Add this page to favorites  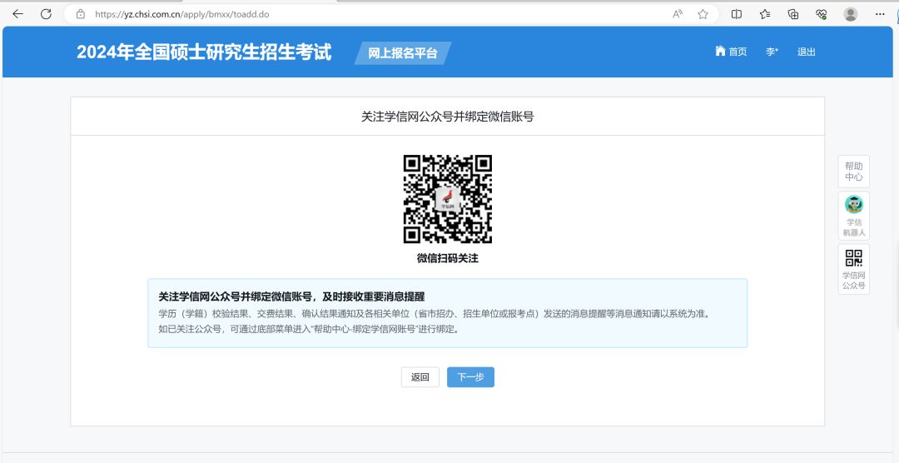point(703,14)
